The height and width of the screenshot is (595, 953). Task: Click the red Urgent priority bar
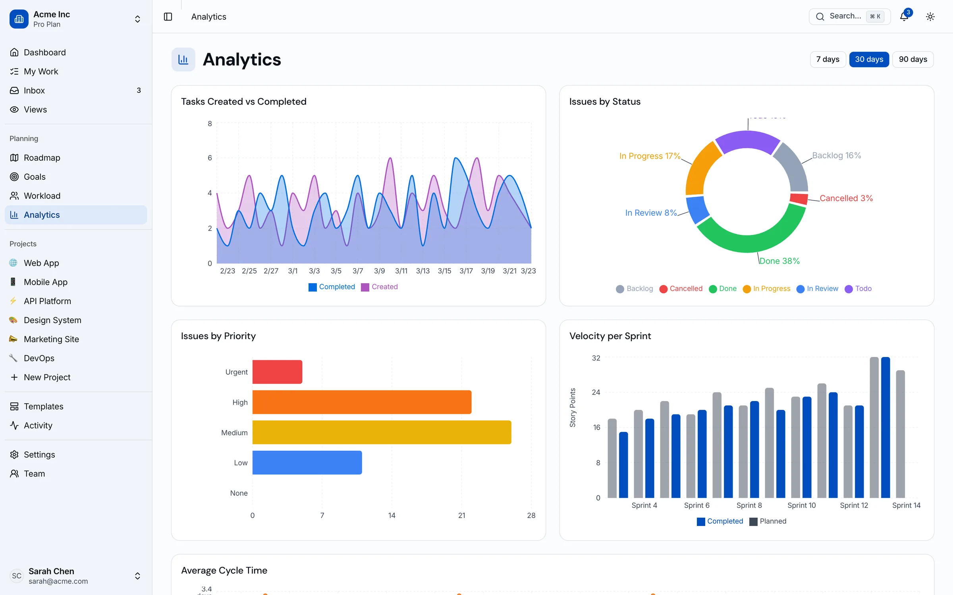pyautogui.click(x=277, y=372)
